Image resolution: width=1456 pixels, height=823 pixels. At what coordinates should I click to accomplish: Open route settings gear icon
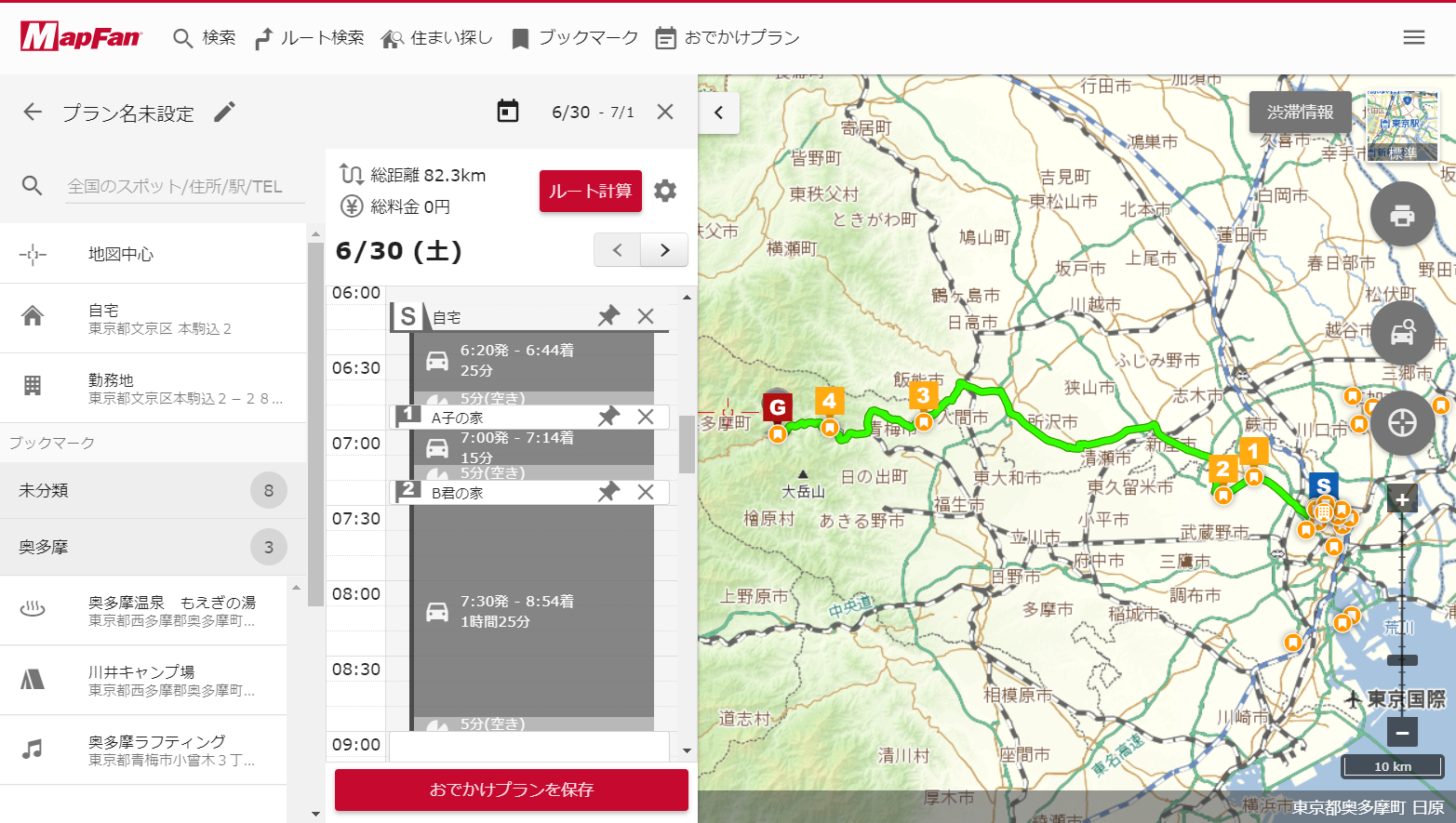pyautogui.click(x=665, y=191)
